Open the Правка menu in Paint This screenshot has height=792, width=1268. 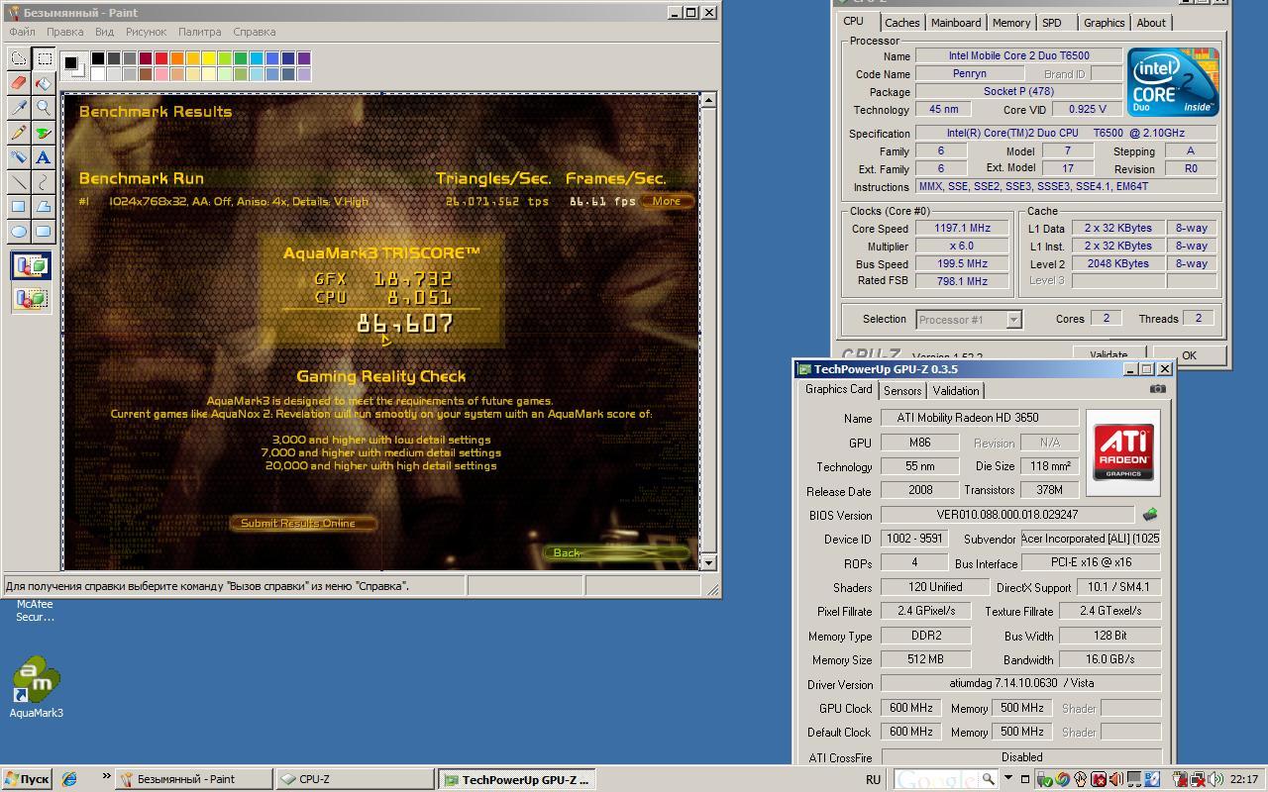(x=64, y=32)
